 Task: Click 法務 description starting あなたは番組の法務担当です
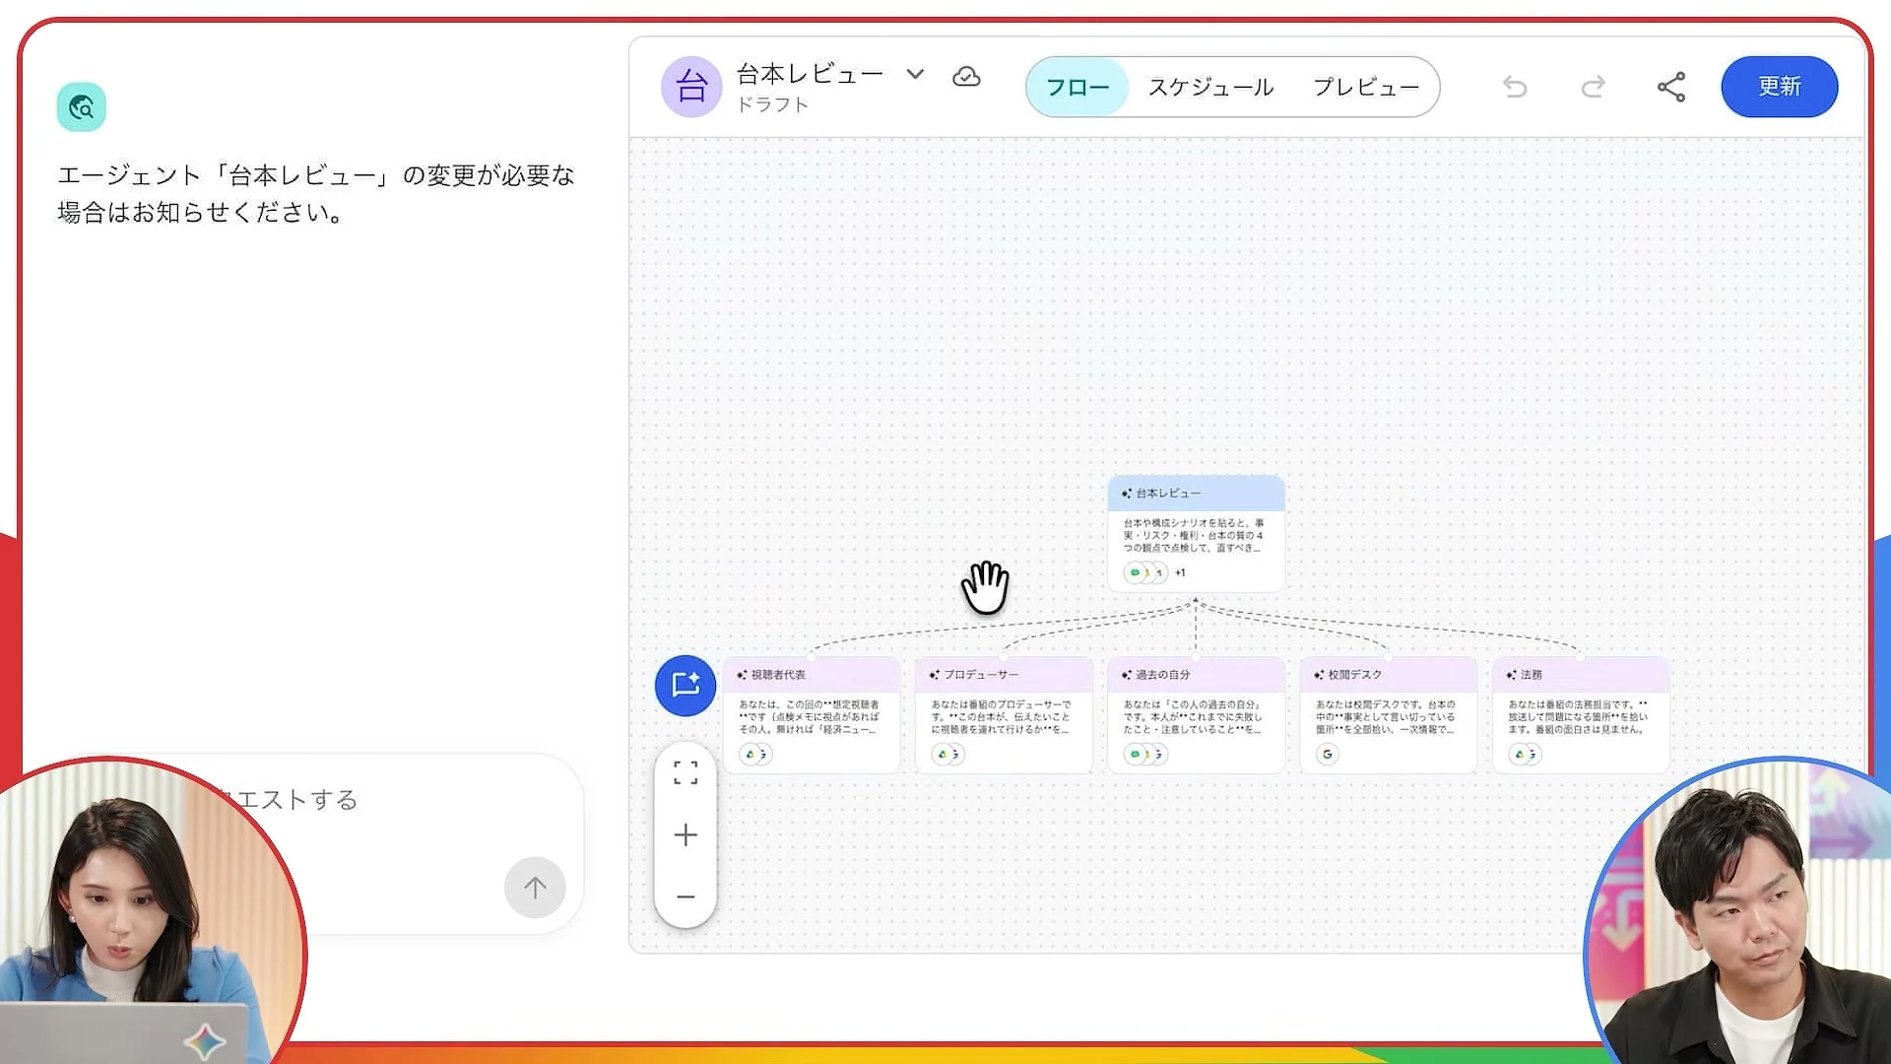[1578, 717]
